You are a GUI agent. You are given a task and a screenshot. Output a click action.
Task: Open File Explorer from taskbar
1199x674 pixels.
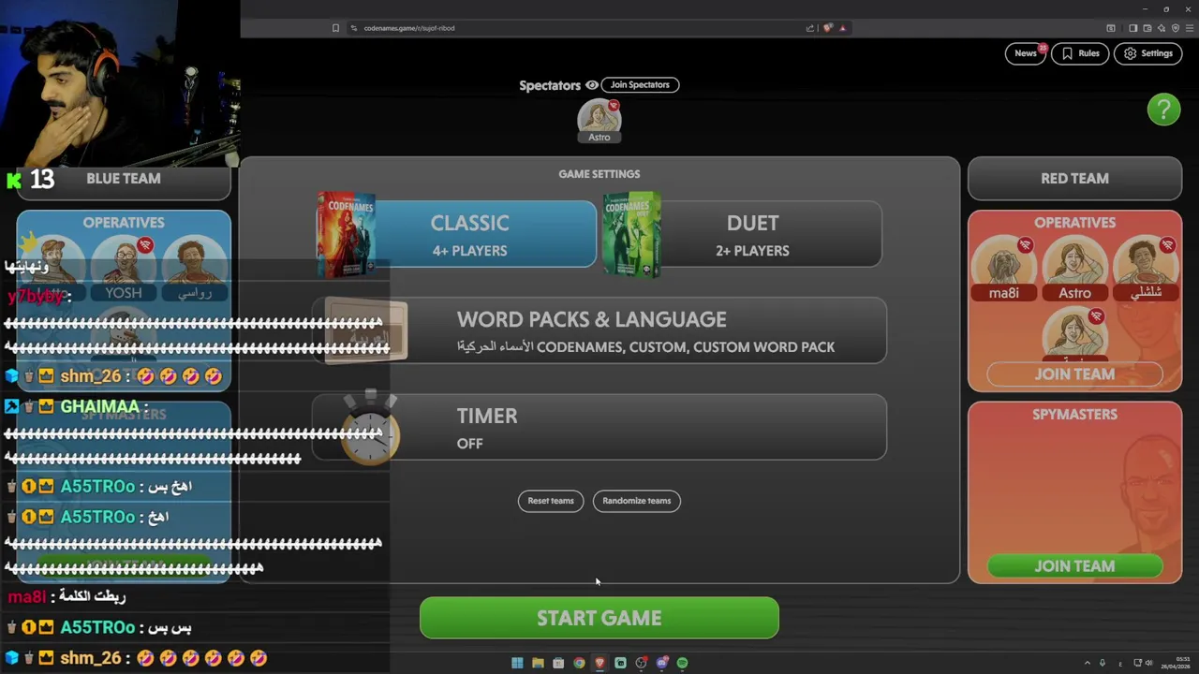(x=538, y=663)
